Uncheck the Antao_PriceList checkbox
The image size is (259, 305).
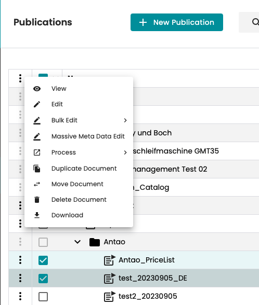43,260
